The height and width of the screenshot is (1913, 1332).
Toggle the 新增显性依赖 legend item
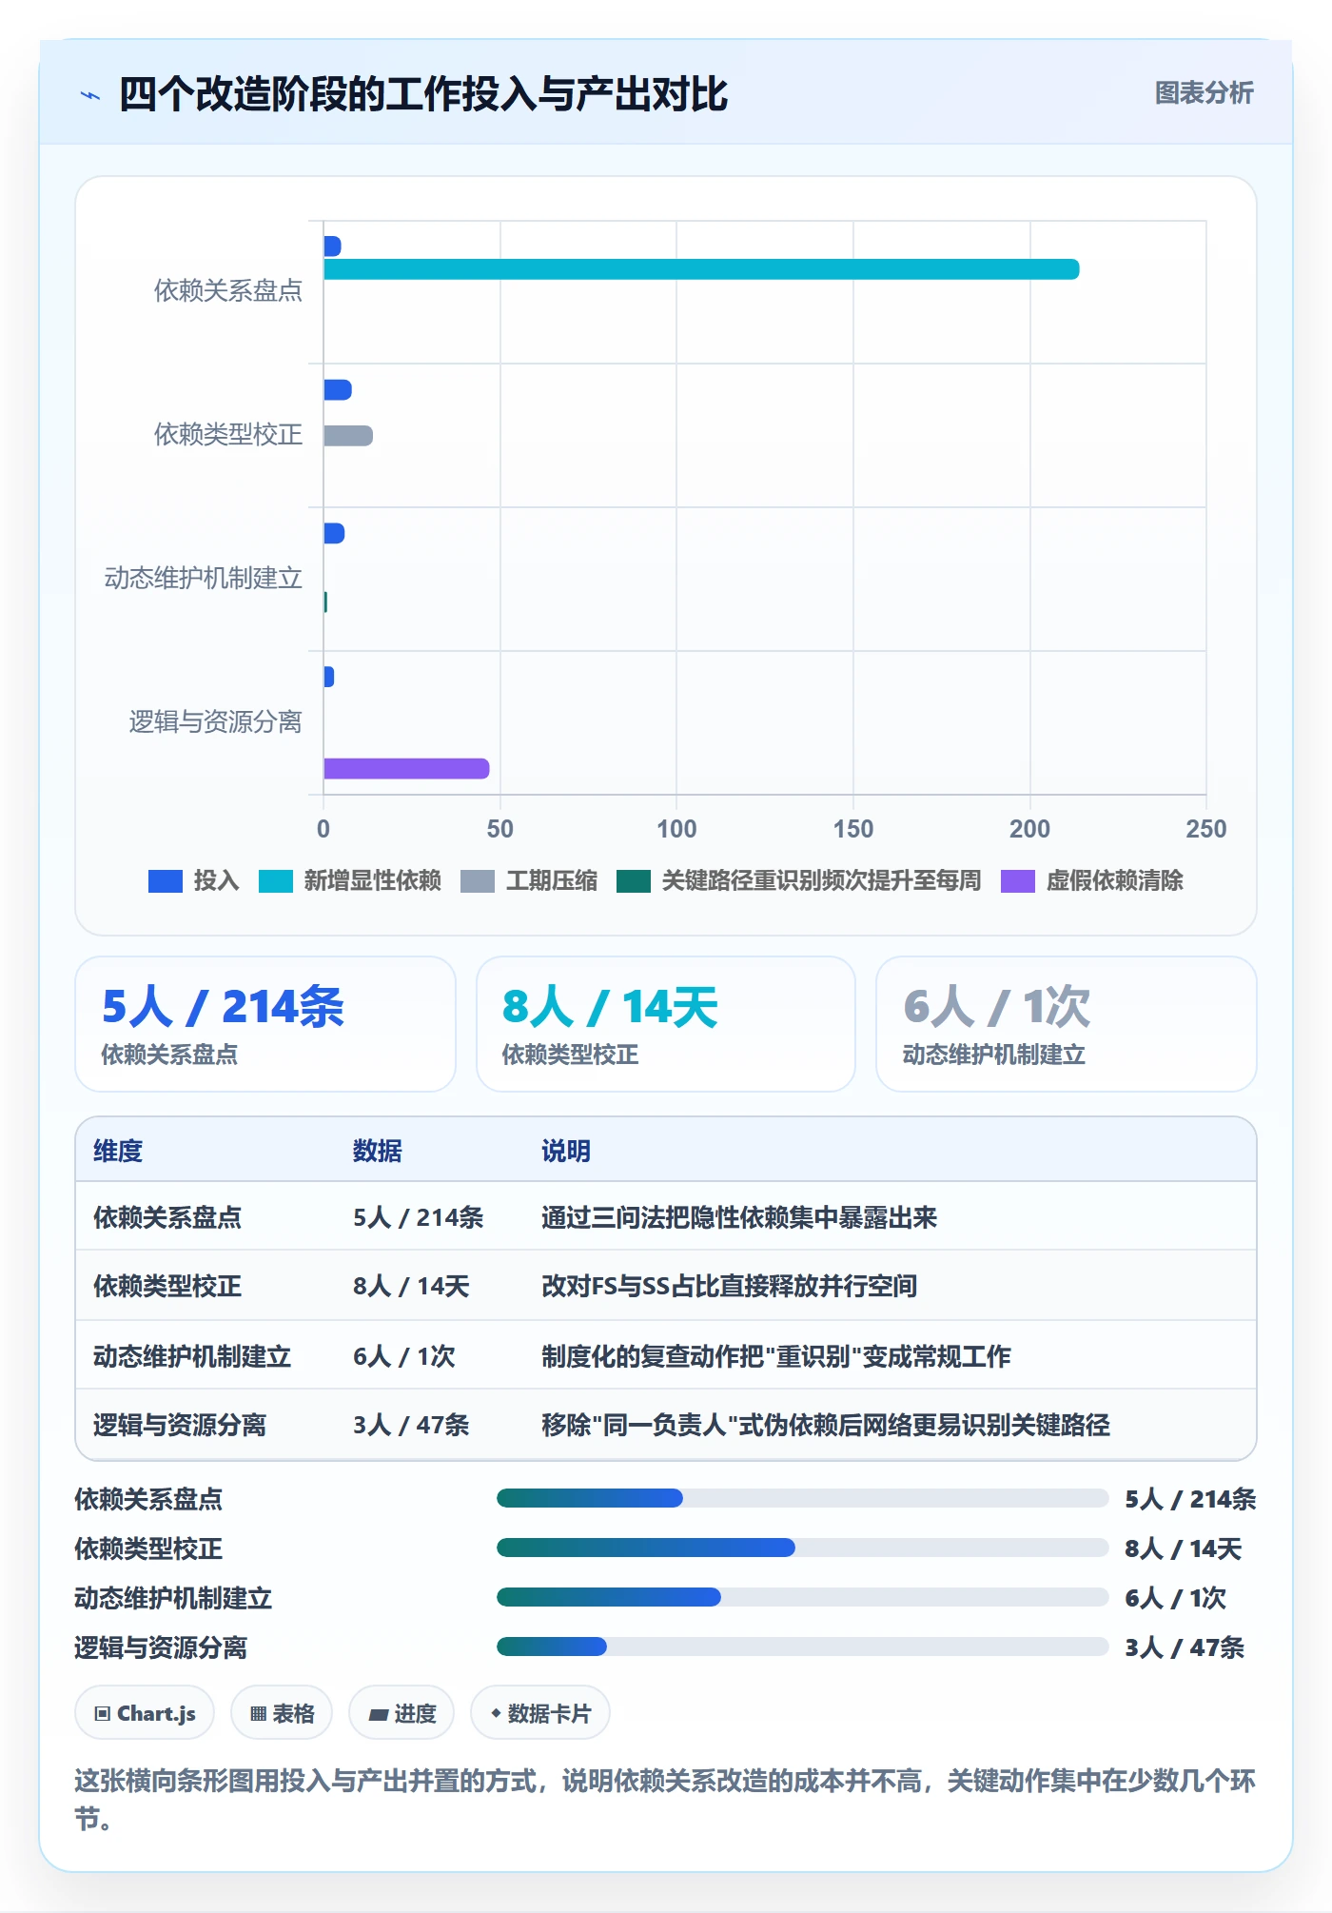(350, 880)
